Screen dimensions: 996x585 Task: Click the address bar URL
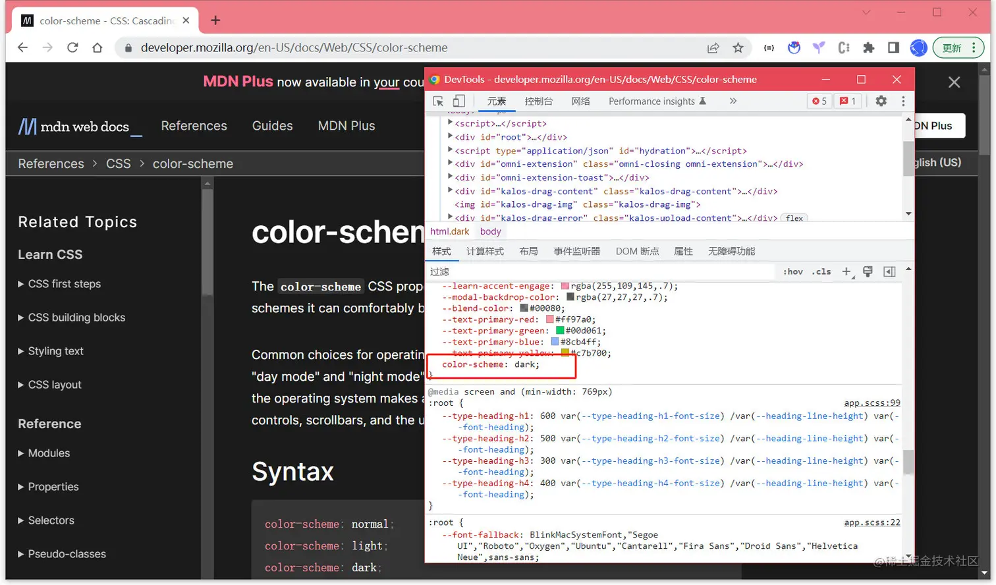click(294, 47)
